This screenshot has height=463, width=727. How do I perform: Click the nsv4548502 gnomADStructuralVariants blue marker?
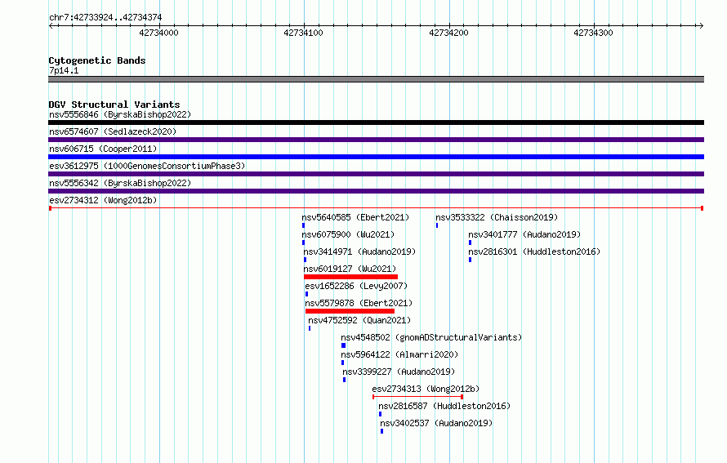[344, 345]
